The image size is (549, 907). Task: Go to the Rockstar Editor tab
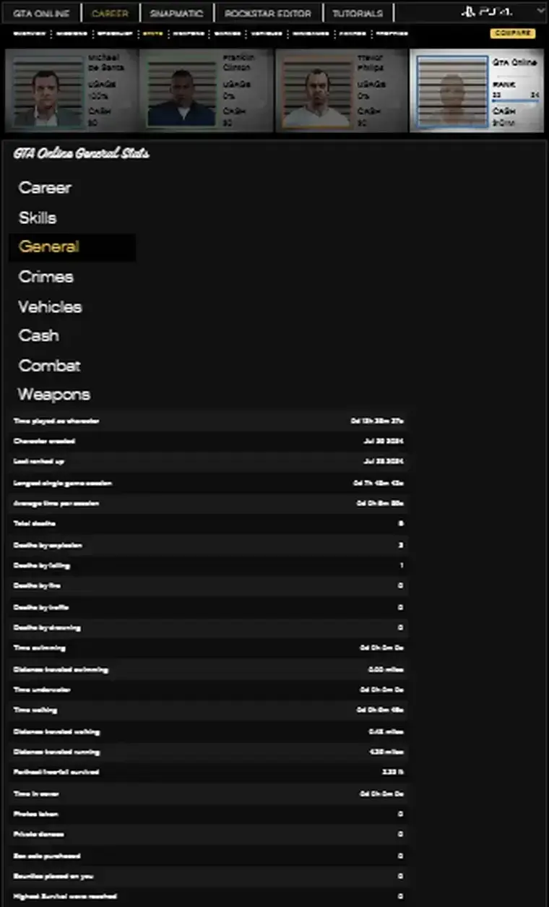pyautogui.click(x=267, y=14)
